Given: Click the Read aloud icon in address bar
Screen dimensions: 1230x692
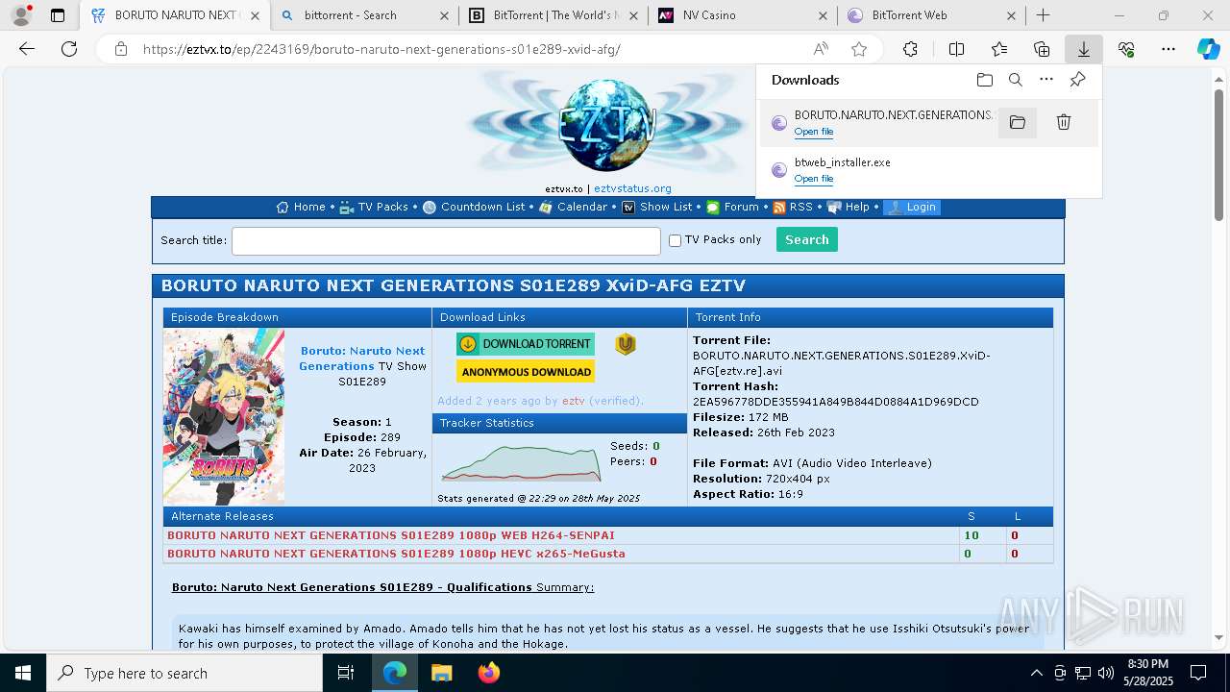Looking at the screenshot, I should point(821,49).
